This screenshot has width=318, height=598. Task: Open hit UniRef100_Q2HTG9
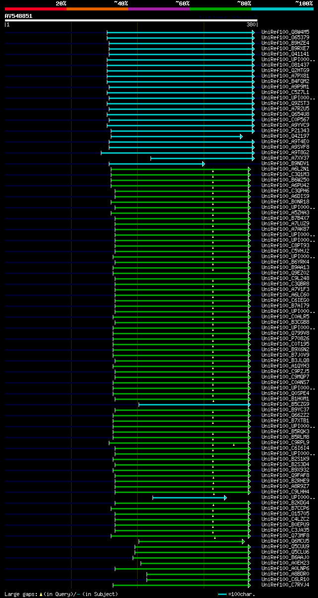286,70
